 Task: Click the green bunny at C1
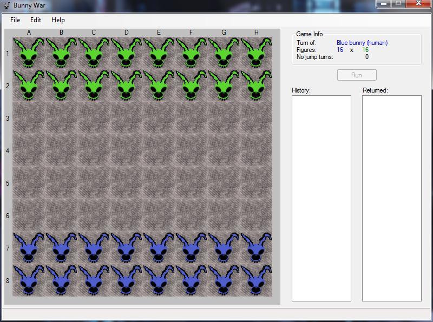tap(94, 53)
